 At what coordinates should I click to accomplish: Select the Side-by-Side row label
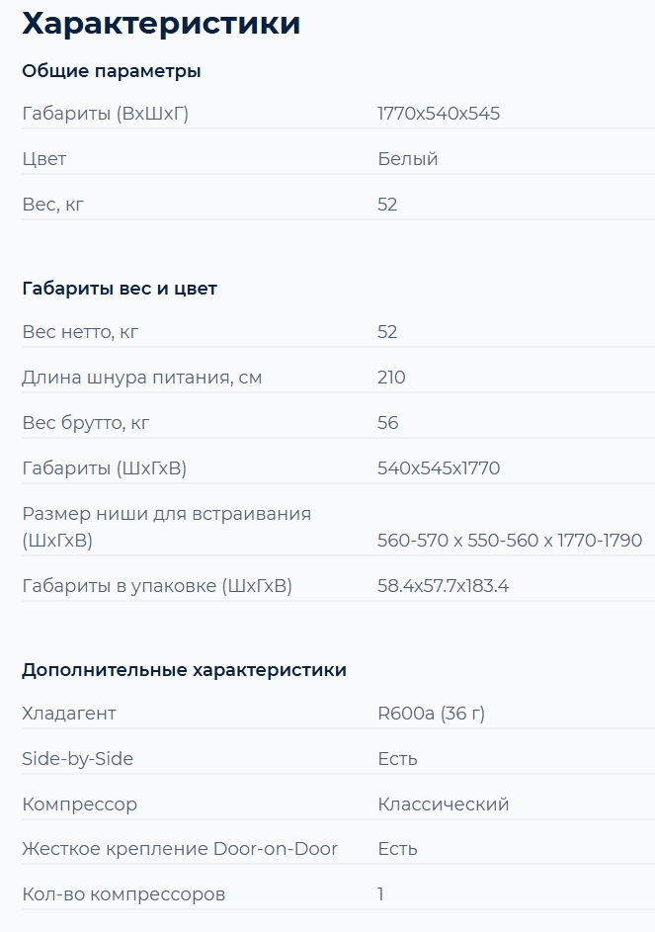(77, 759)
